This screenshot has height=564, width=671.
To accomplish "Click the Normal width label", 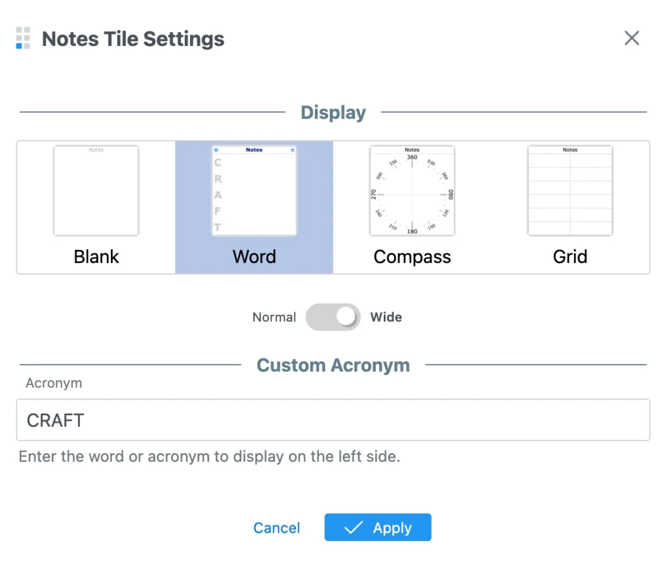I will tap(274, 317).
